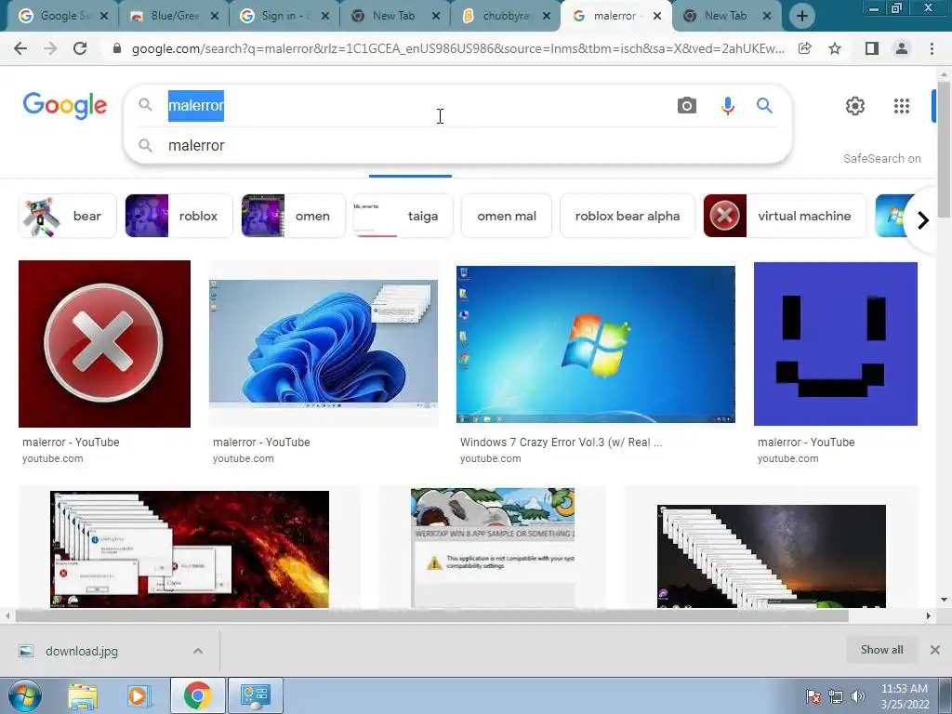Image resolution: width=952 pixels, height=714 pixels.
Task: Open the blue smiley face image
Action: click(836, 344)
